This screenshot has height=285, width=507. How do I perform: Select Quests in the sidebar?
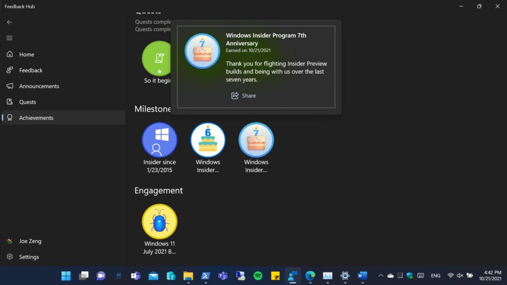[x=27, y=102]
